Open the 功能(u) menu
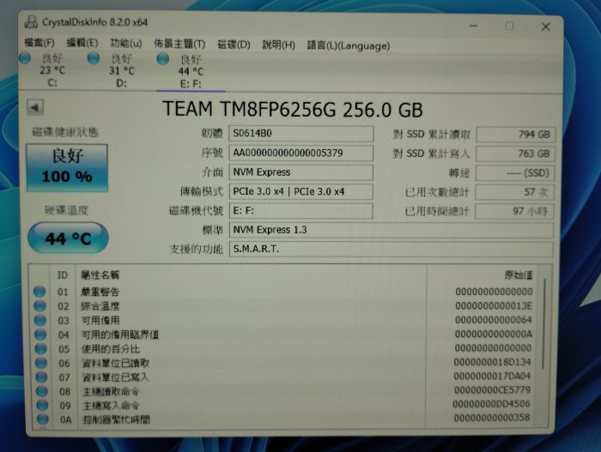The width and height of the screenshot is (601, 452). coord(126,44)
